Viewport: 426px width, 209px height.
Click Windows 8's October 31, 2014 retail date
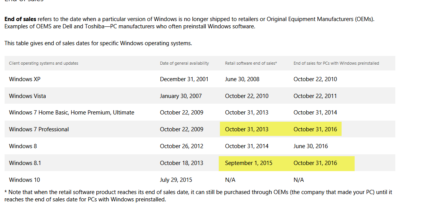(247, 146)
